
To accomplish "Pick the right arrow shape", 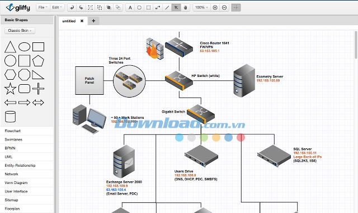I will (24, 103).
